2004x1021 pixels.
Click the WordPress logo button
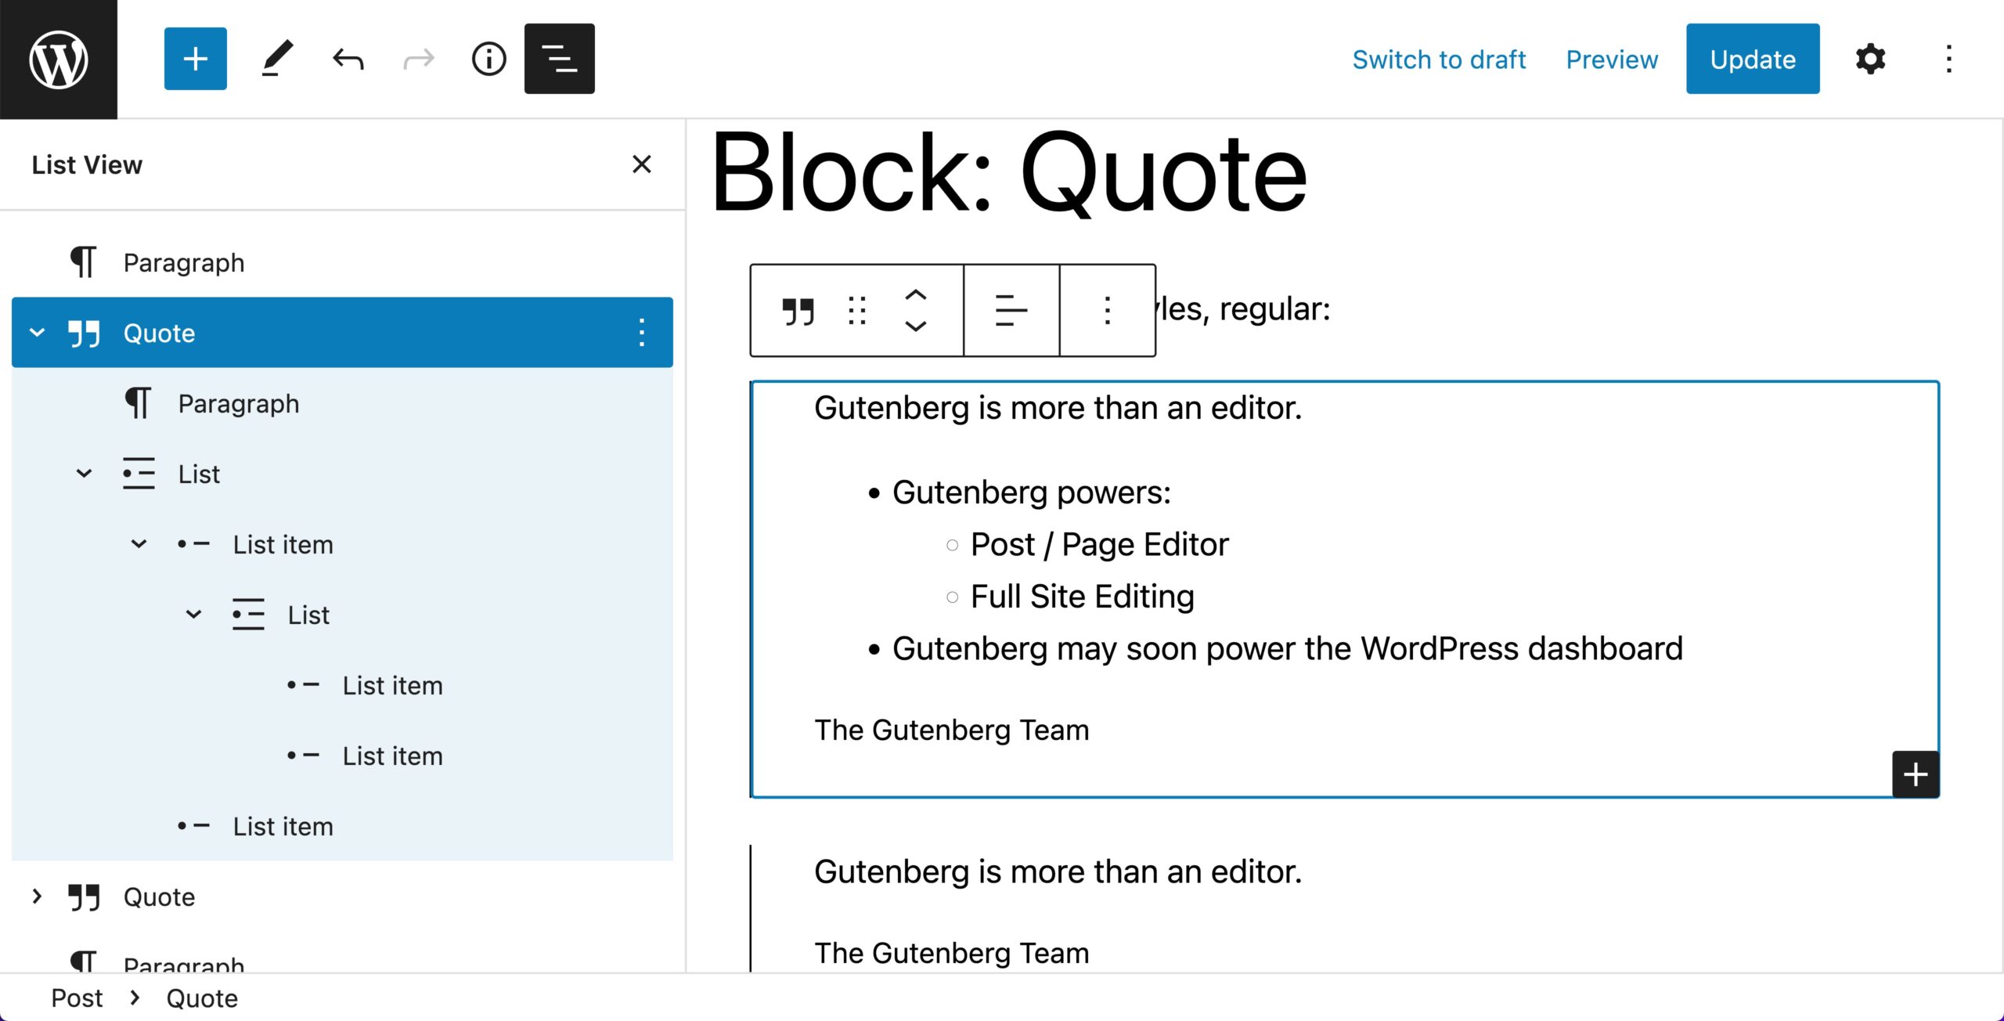[x=59, y=60]
